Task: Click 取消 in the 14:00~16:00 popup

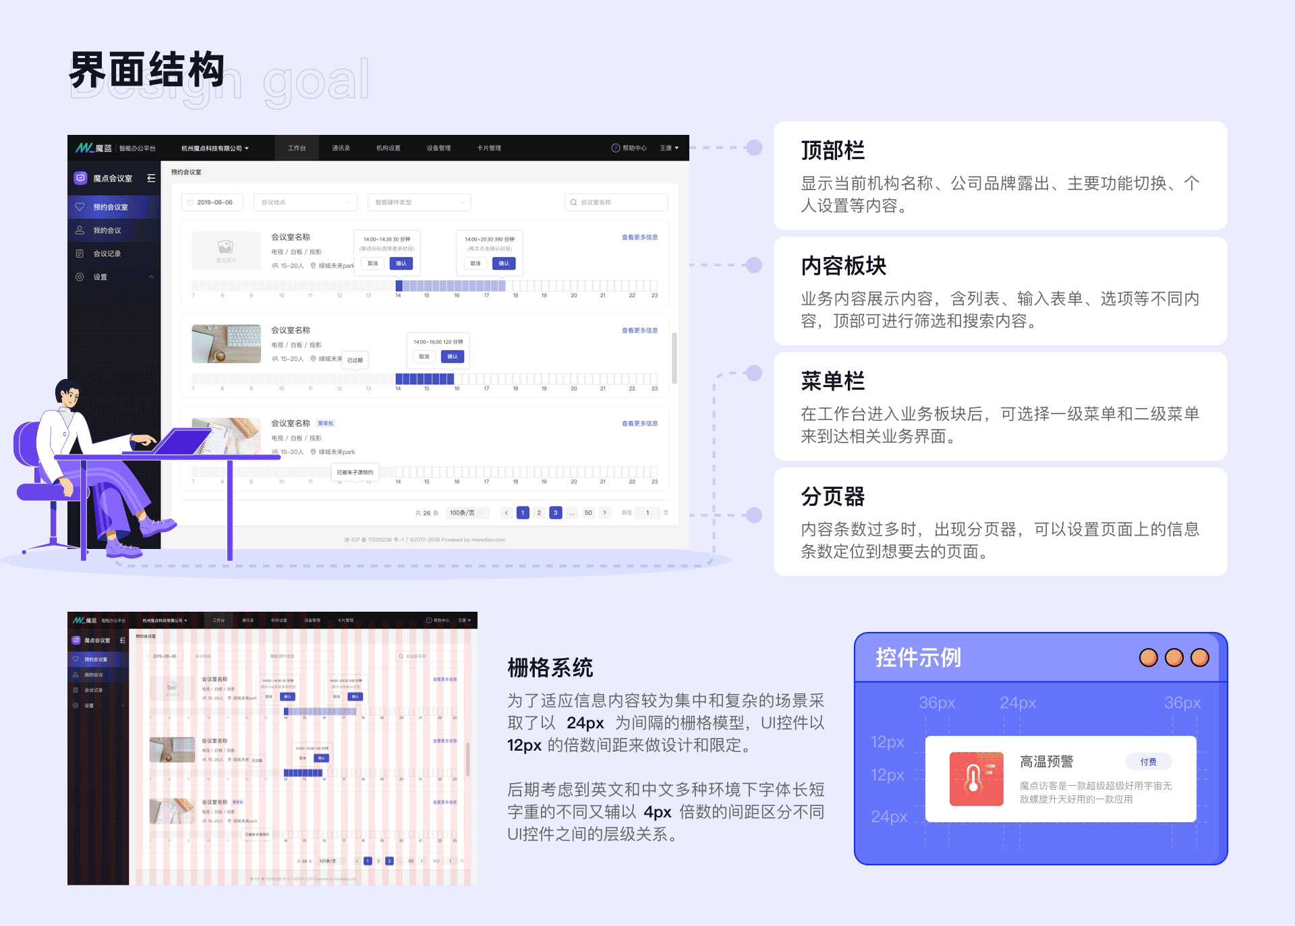Action: (x=424, y=357)
